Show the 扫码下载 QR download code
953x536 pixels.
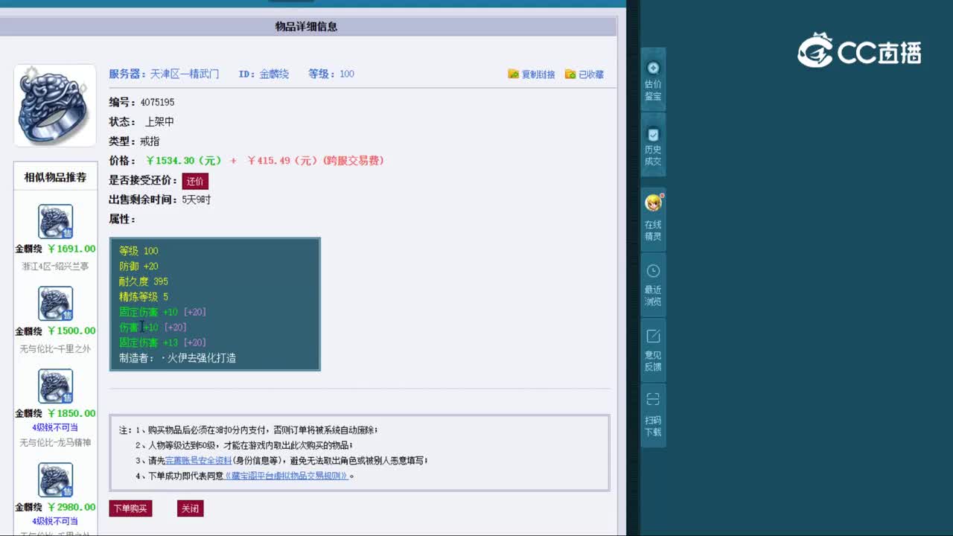653,415
